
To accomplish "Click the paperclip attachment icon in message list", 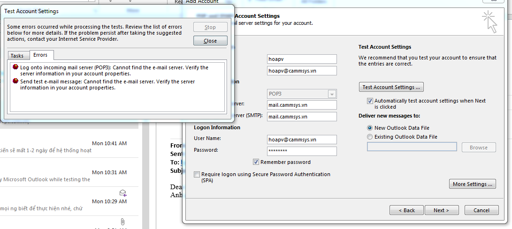I will point(122,222).
